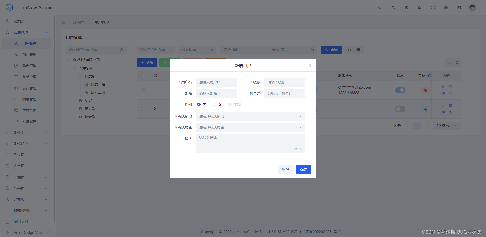
Task: Tick the checkbox of user row 1
Action: click(x=143, y=90)
